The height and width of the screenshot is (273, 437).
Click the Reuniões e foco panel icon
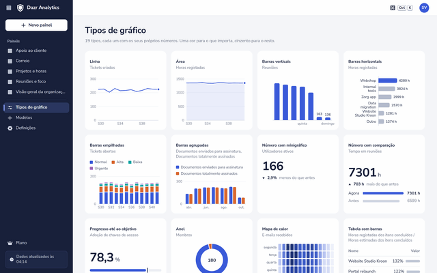point(10,82)
